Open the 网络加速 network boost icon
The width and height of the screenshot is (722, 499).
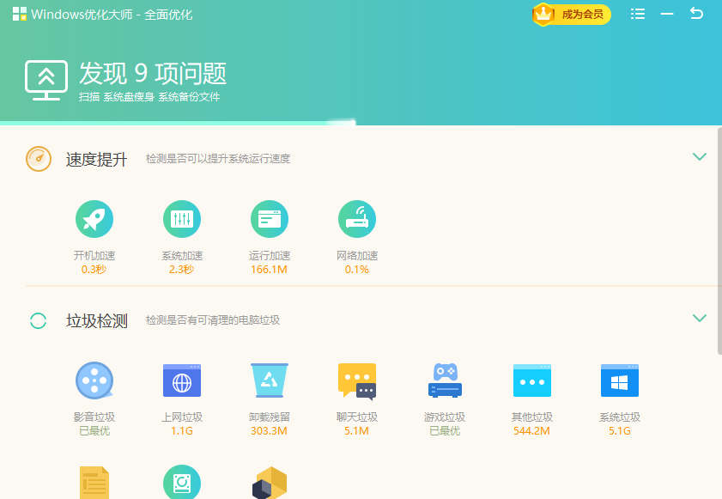(x=357, y=218)
